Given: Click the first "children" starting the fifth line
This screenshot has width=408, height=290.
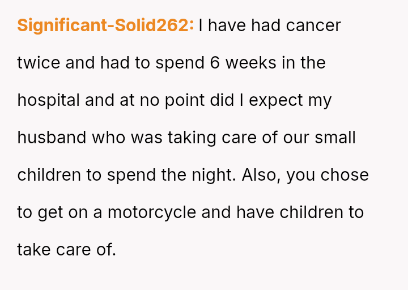Looking at the screenshot, I should point(49,175).
